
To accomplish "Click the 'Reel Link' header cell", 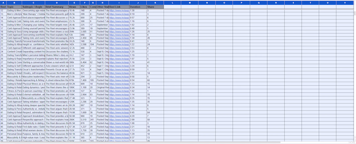I will [x=119, y=7].
